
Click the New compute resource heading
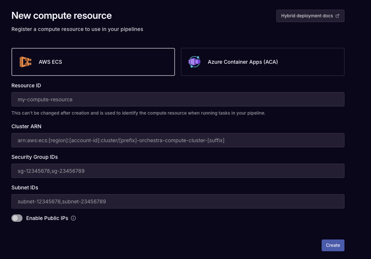[61, 16]
